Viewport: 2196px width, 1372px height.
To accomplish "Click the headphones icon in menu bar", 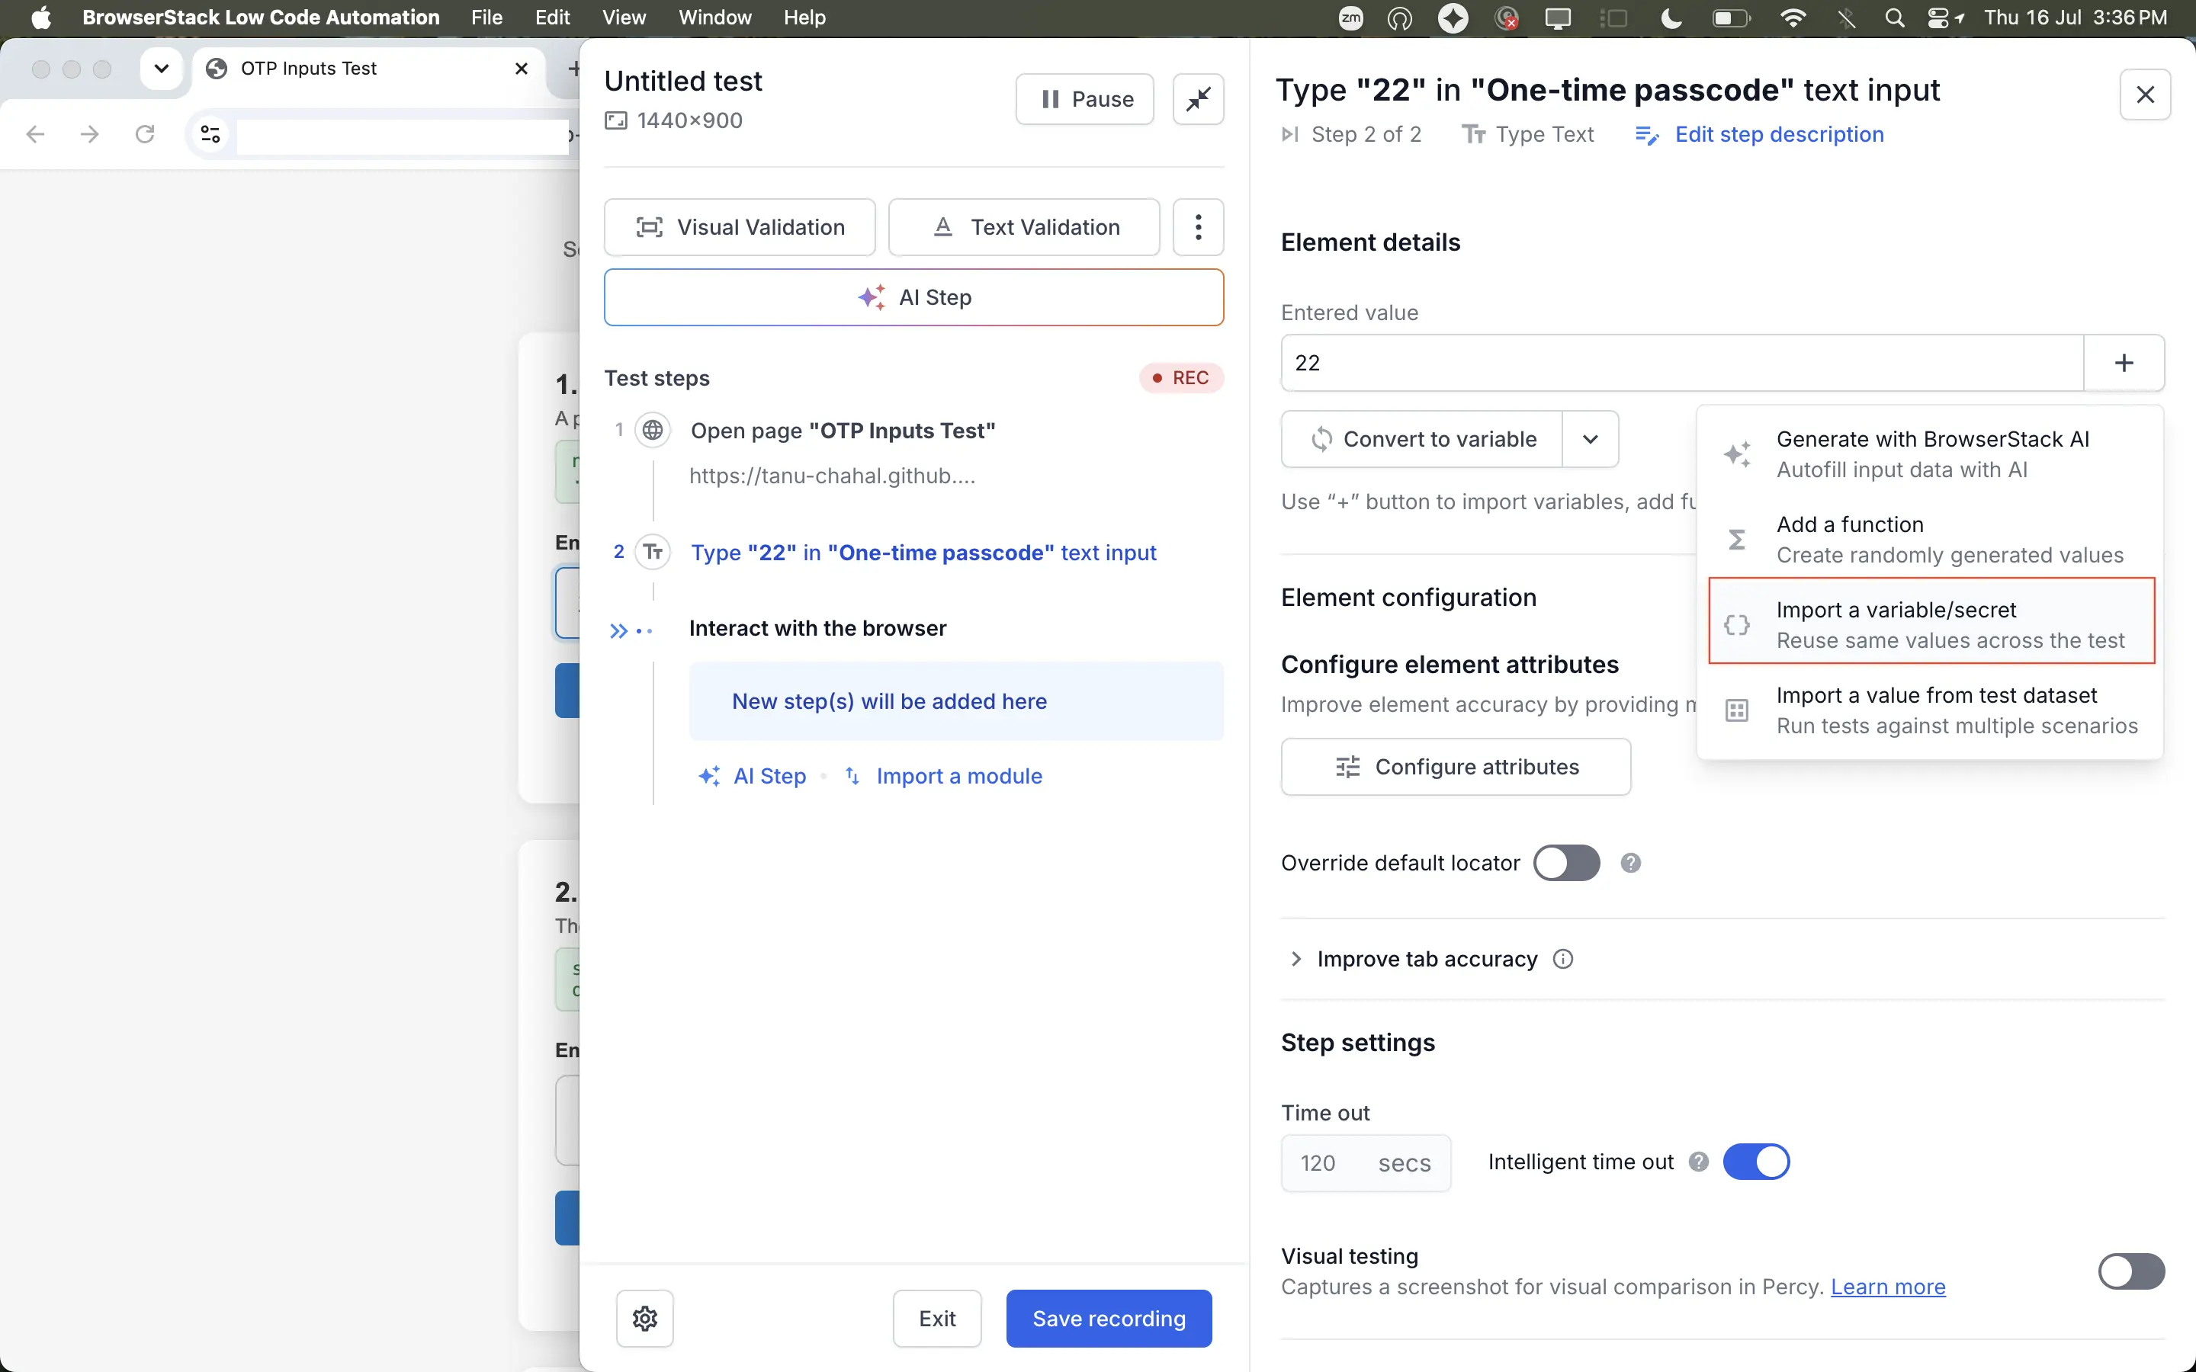I will tap(1400, 18).
